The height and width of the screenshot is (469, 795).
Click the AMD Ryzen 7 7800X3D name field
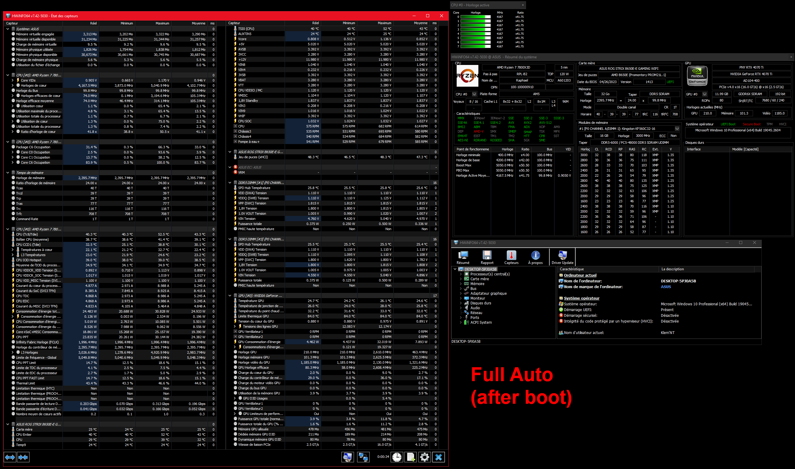513,67
